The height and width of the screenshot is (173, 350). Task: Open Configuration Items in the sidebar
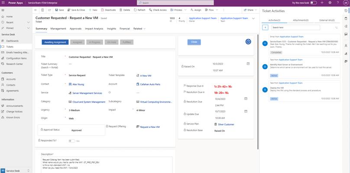coord(16,58)
